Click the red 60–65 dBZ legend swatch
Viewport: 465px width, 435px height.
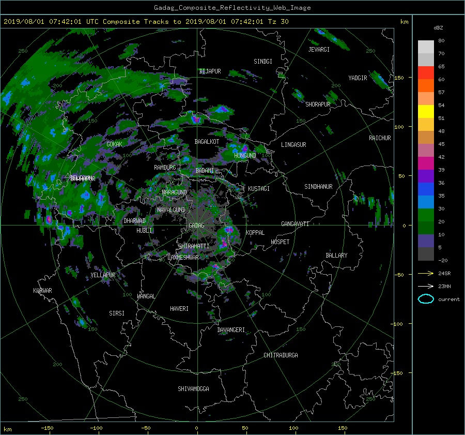(426, 73)
